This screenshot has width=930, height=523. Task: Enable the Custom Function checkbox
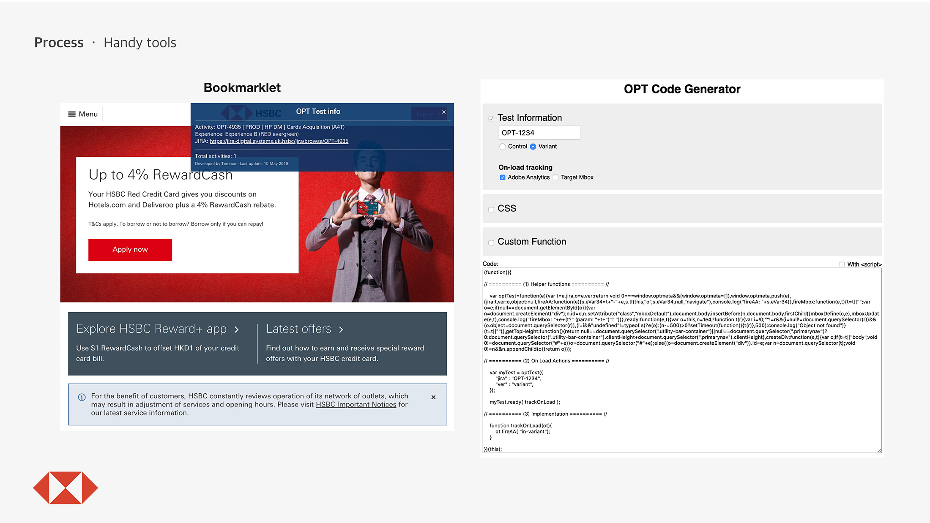(x=491, y=242)
